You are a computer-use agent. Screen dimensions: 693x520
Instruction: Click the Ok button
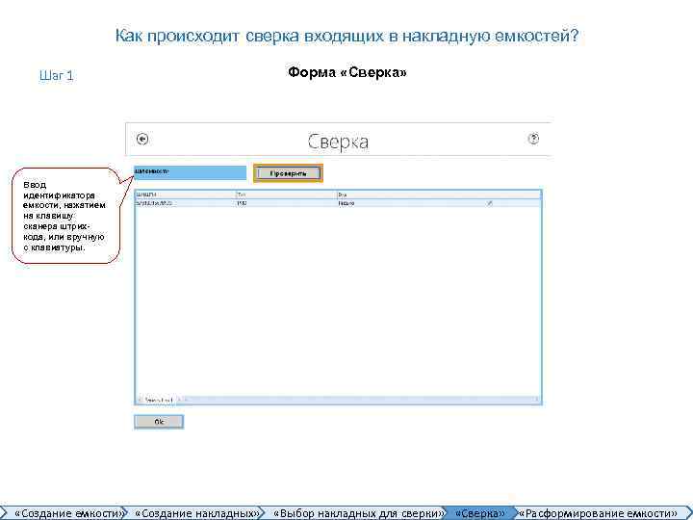click(x=159, y=422)
